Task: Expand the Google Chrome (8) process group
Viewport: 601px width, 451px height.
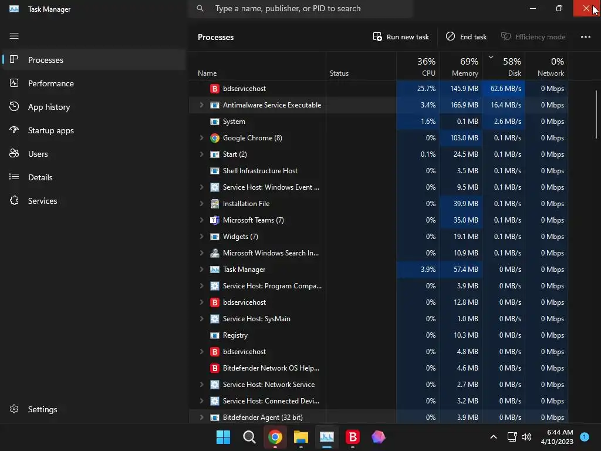Action: pos(202,138)
